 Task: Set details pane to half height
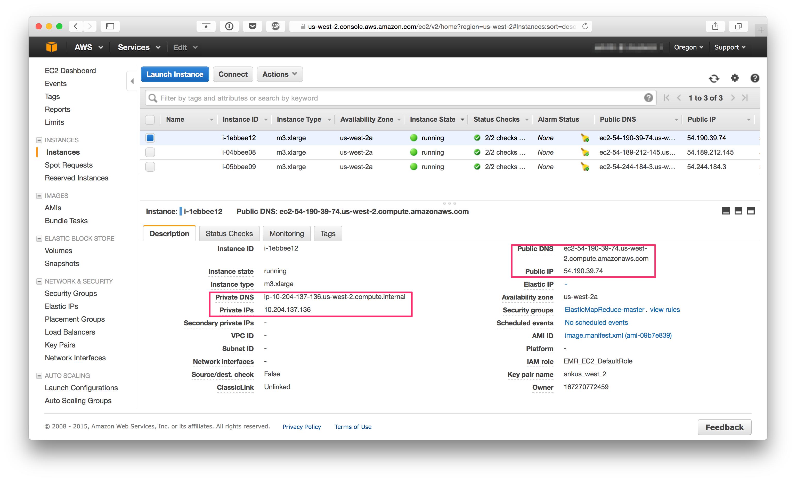(x=738, y=211)
